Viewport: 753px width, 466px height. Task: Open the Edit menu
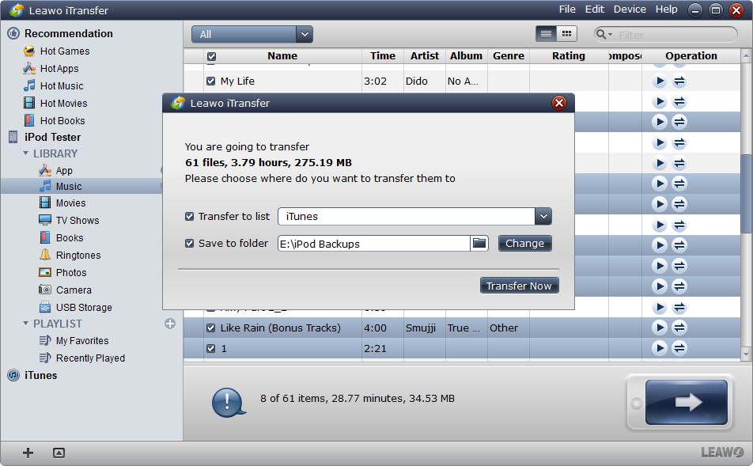click(595, 9)
